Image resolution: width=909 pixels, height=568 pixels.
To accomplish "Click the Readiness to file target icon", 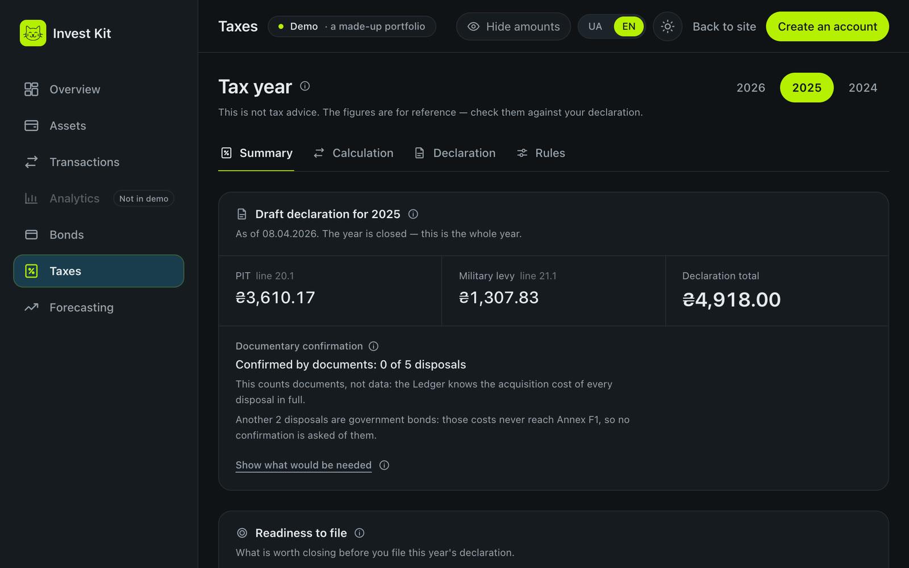I will click(x=242, y=533).
